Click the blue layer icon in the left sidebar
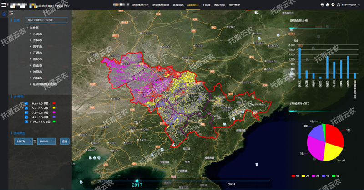Screen dimensions: 364x190 [4, 14]
